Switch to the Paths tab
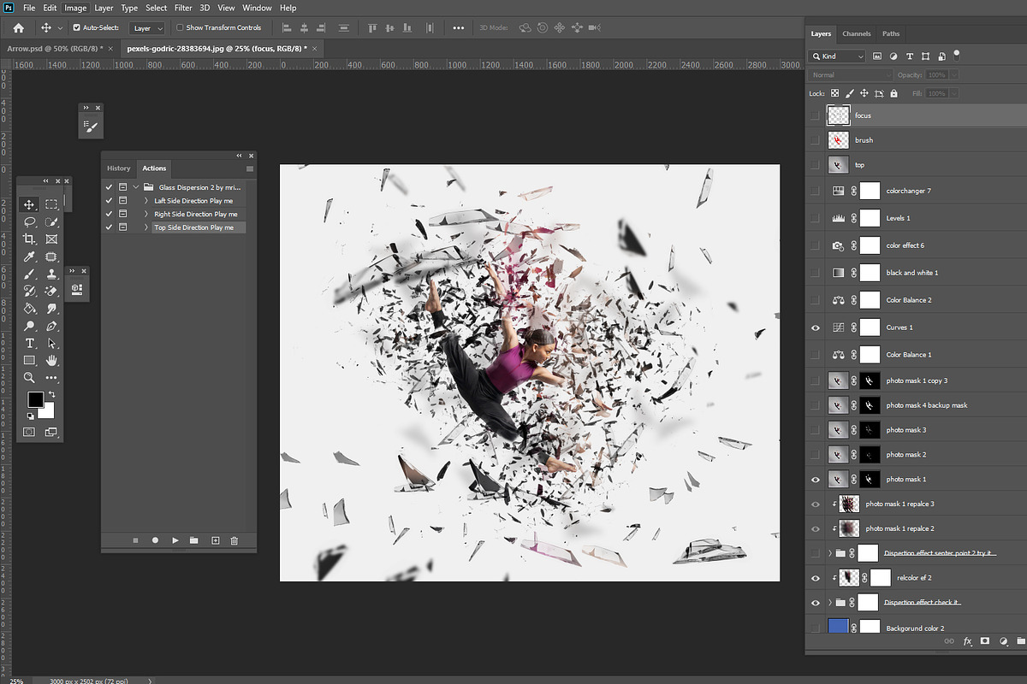Screen dimensions: 1027x684 (x=891, y=34)
